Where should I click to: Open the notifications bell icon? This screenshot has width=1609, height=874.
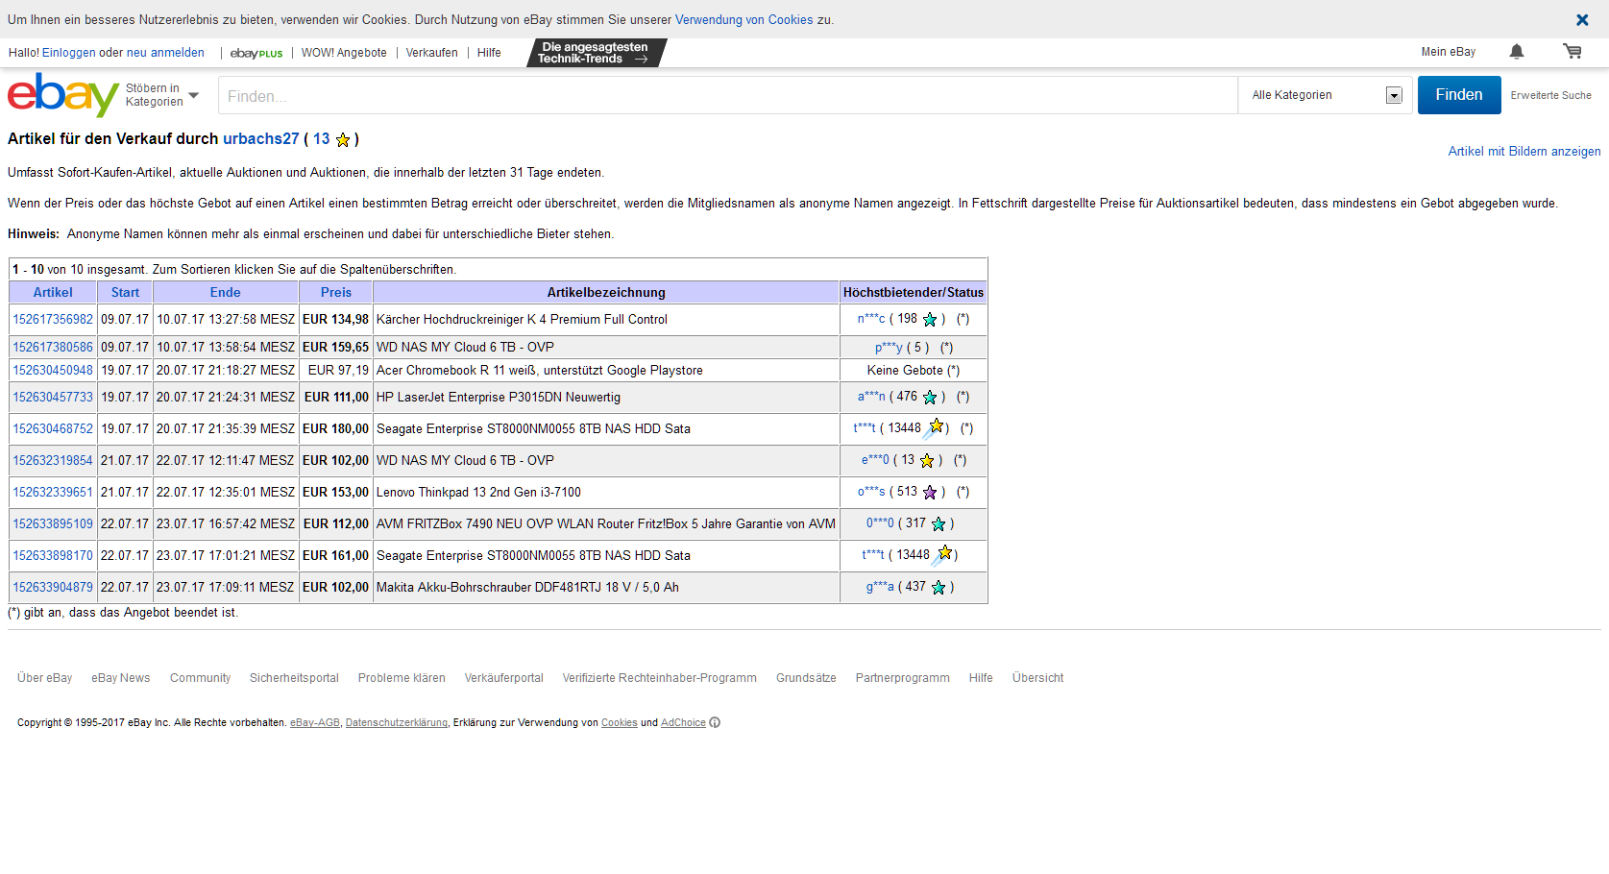pyautogui.click(x=1517, y=52)
